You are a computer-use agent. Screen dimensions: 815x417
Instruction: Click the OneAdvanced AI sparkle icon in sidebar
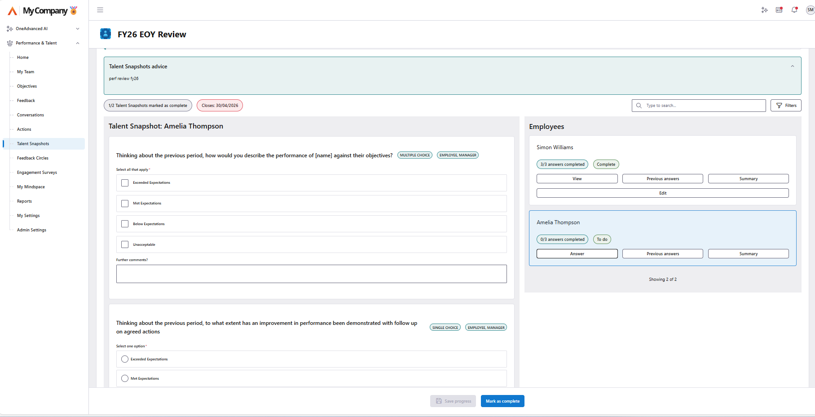(x=10, y=29)
